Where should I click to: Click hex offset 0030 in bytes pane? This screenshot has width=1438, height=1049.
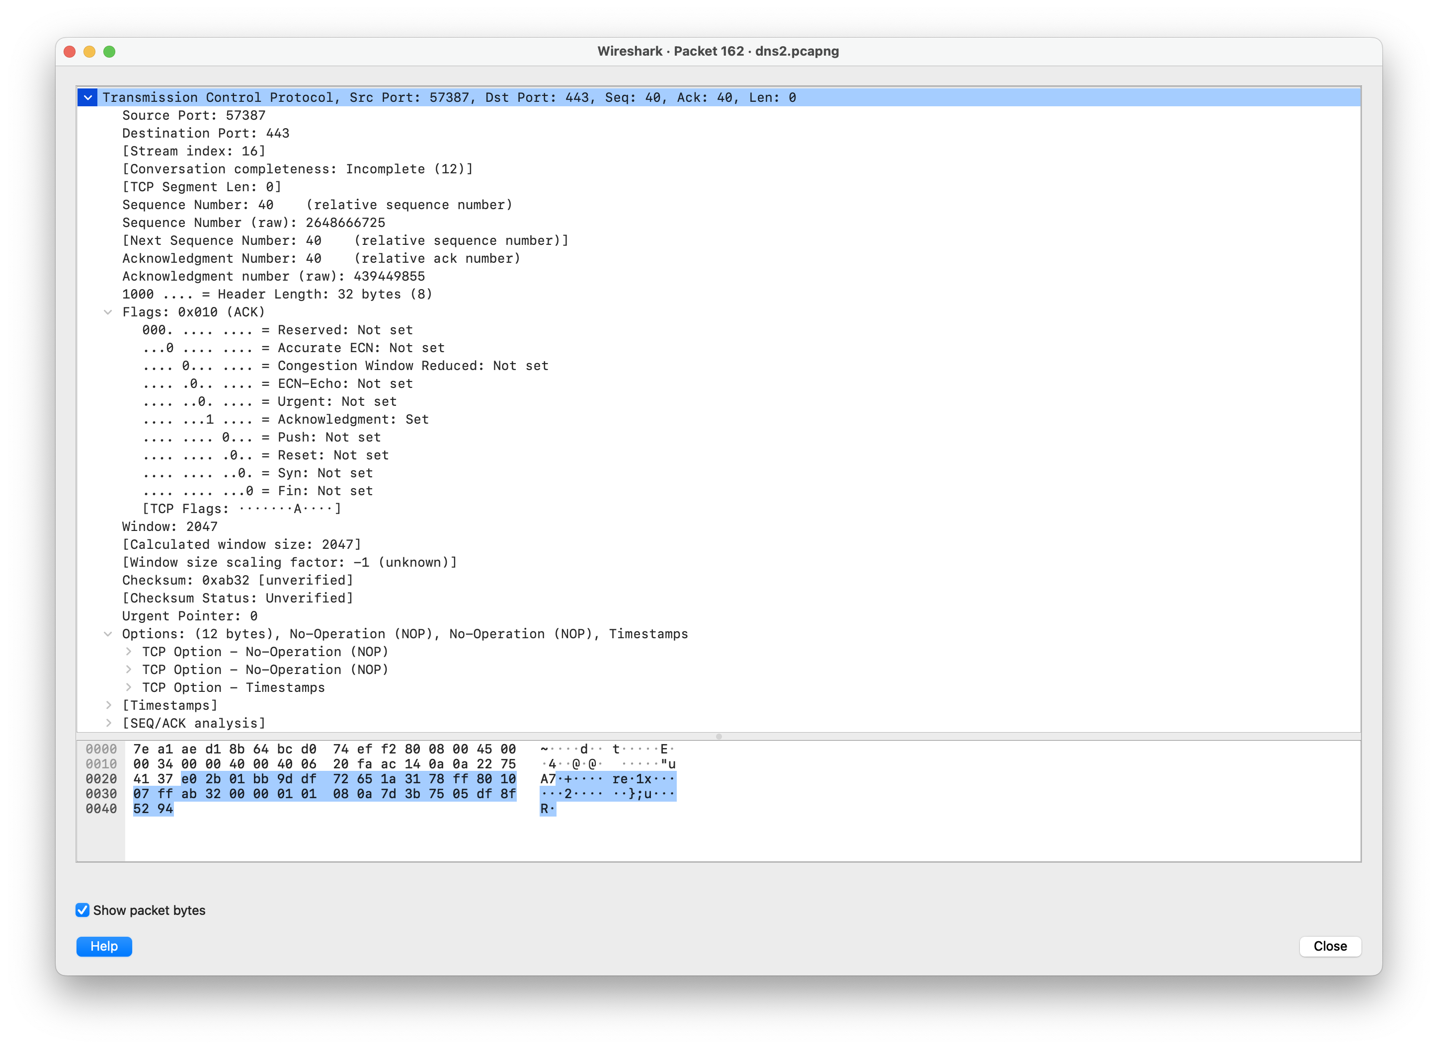tap(101, 794)
